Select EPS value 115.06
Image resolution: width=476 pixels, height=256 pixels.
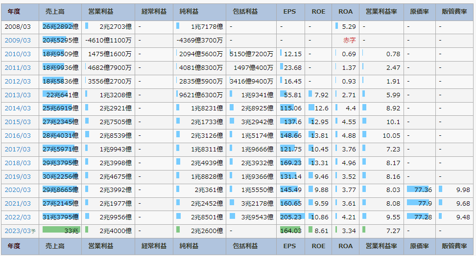pyautogui.click(x=291, y=108)
